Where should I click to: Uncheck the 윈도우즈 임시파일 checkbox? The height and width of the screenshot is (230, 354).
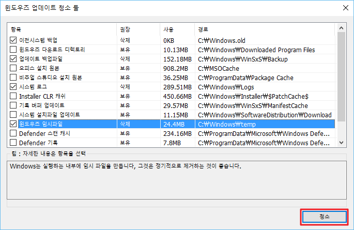pos(13,124)
